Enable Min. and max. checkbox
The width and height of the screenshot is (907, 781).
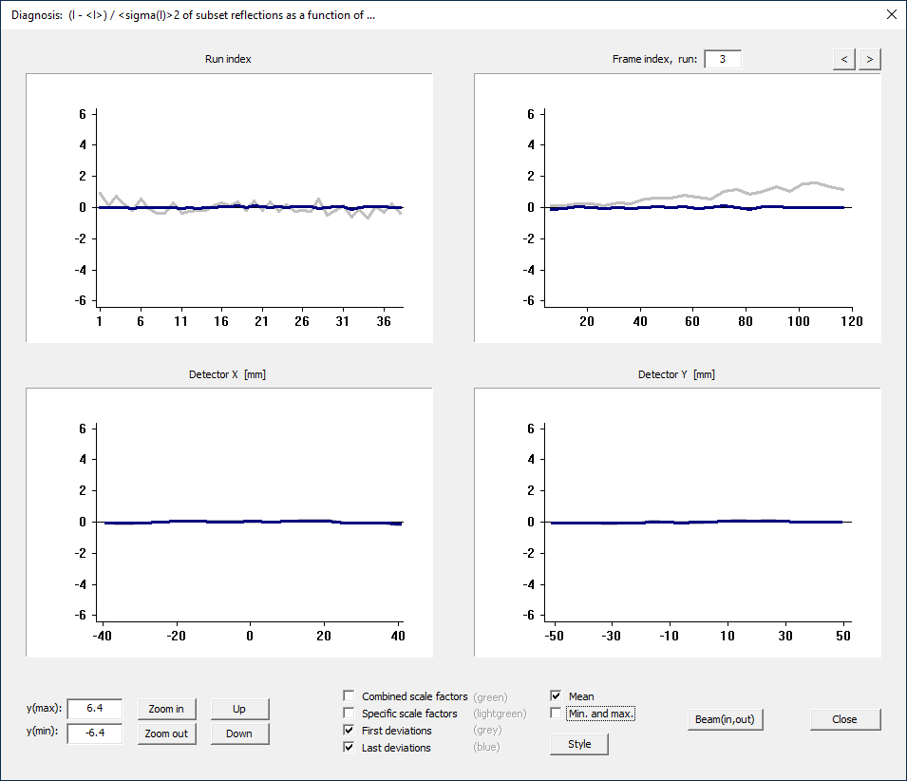pos(557,713)
